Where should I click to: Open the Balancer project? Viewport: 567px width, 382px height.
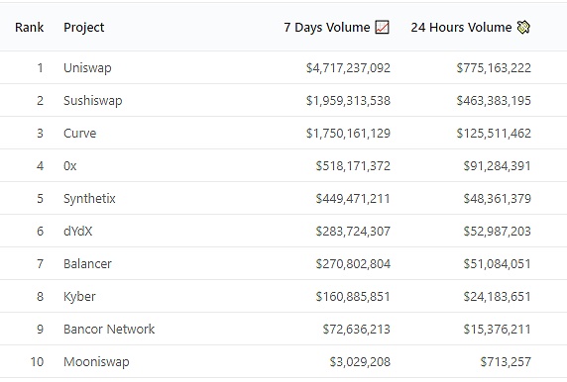click(87, 264)
